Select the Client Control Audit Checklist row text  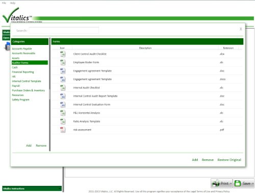pos(90,54)
